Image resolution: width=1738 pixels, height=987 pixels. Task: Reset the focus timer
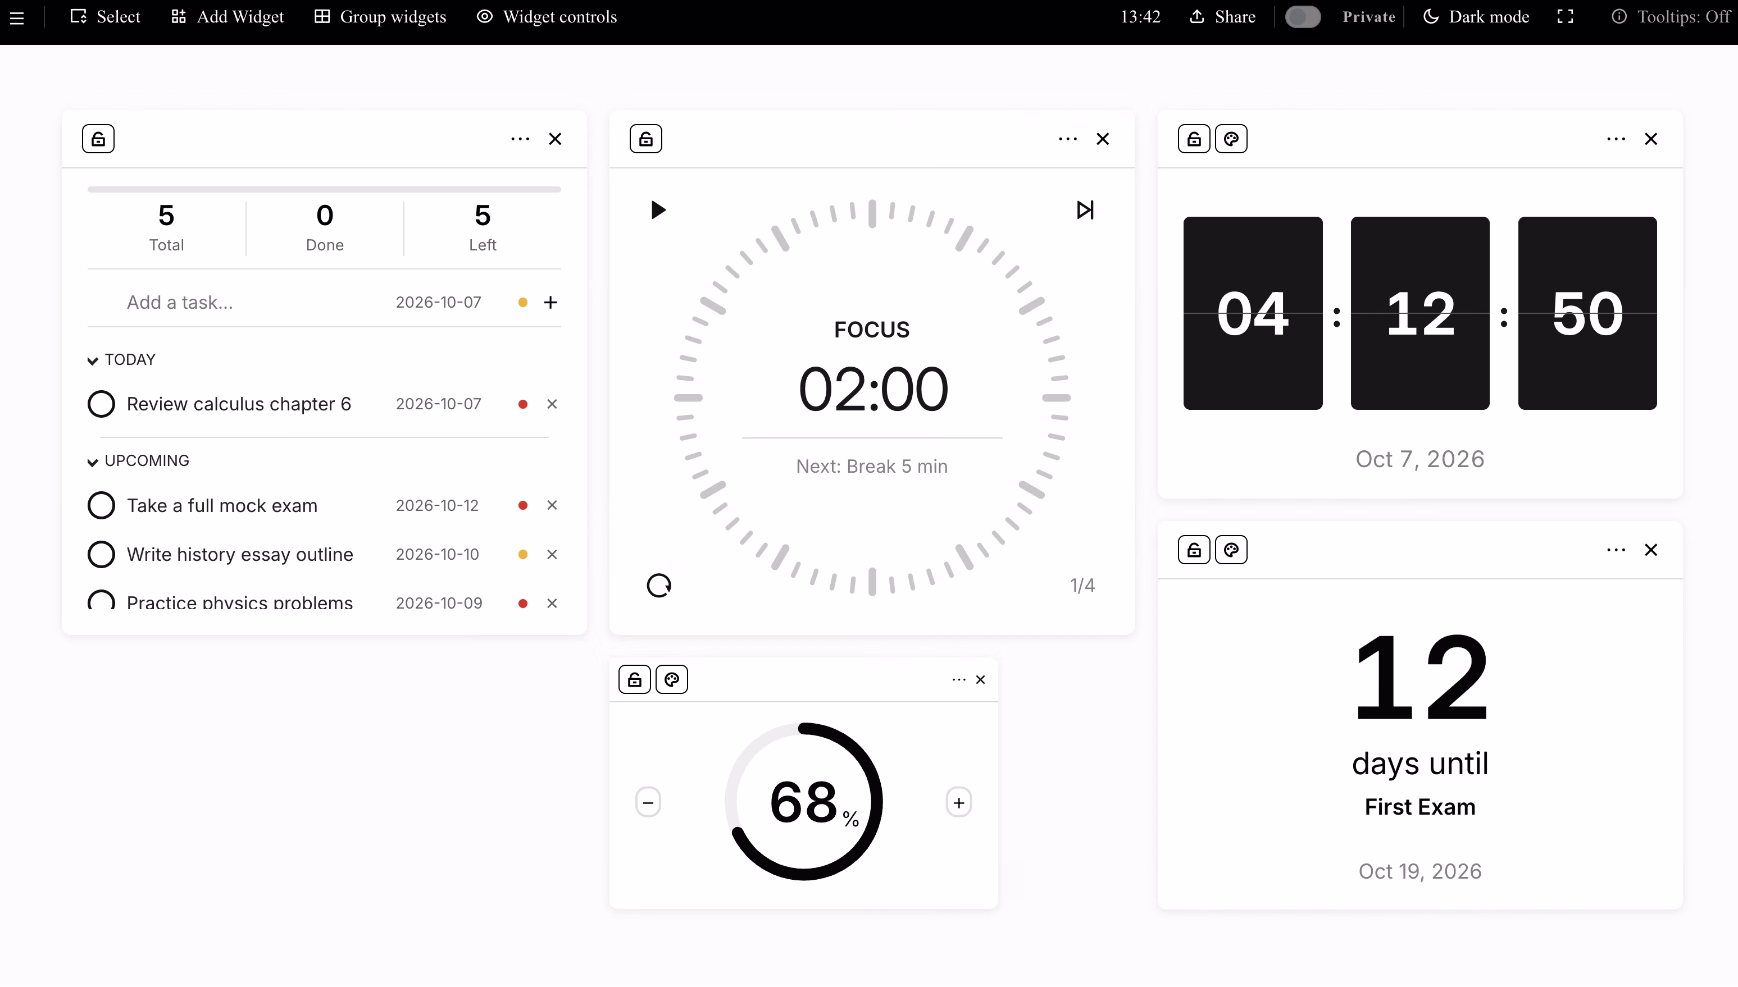658,586
